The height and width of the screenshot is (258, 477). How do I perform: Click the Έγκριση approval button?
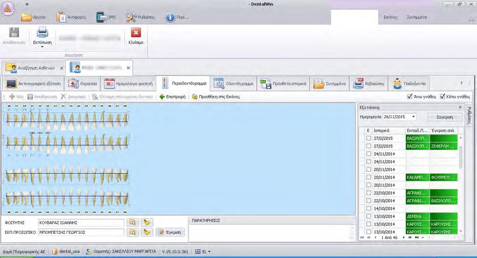[170, 232]
